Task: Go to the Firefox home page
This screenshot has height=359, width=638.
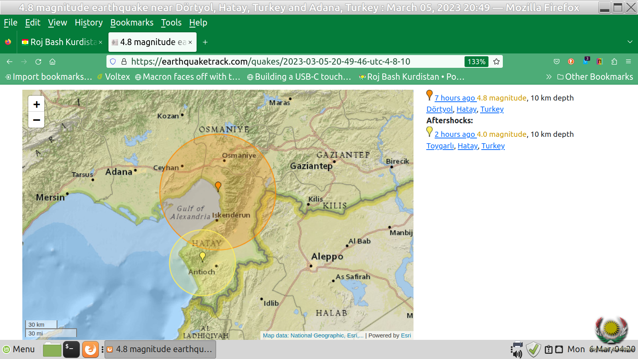Action: (52, 61)
